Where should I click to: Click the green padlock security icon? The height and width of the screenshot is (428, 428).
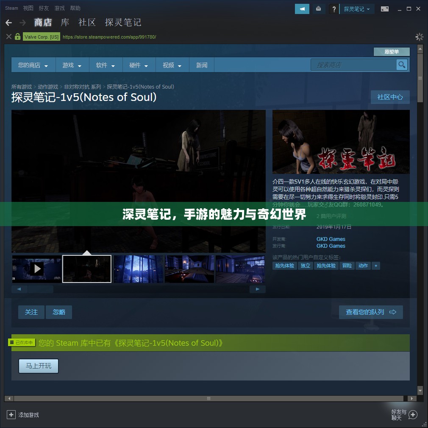click(17, 36)
